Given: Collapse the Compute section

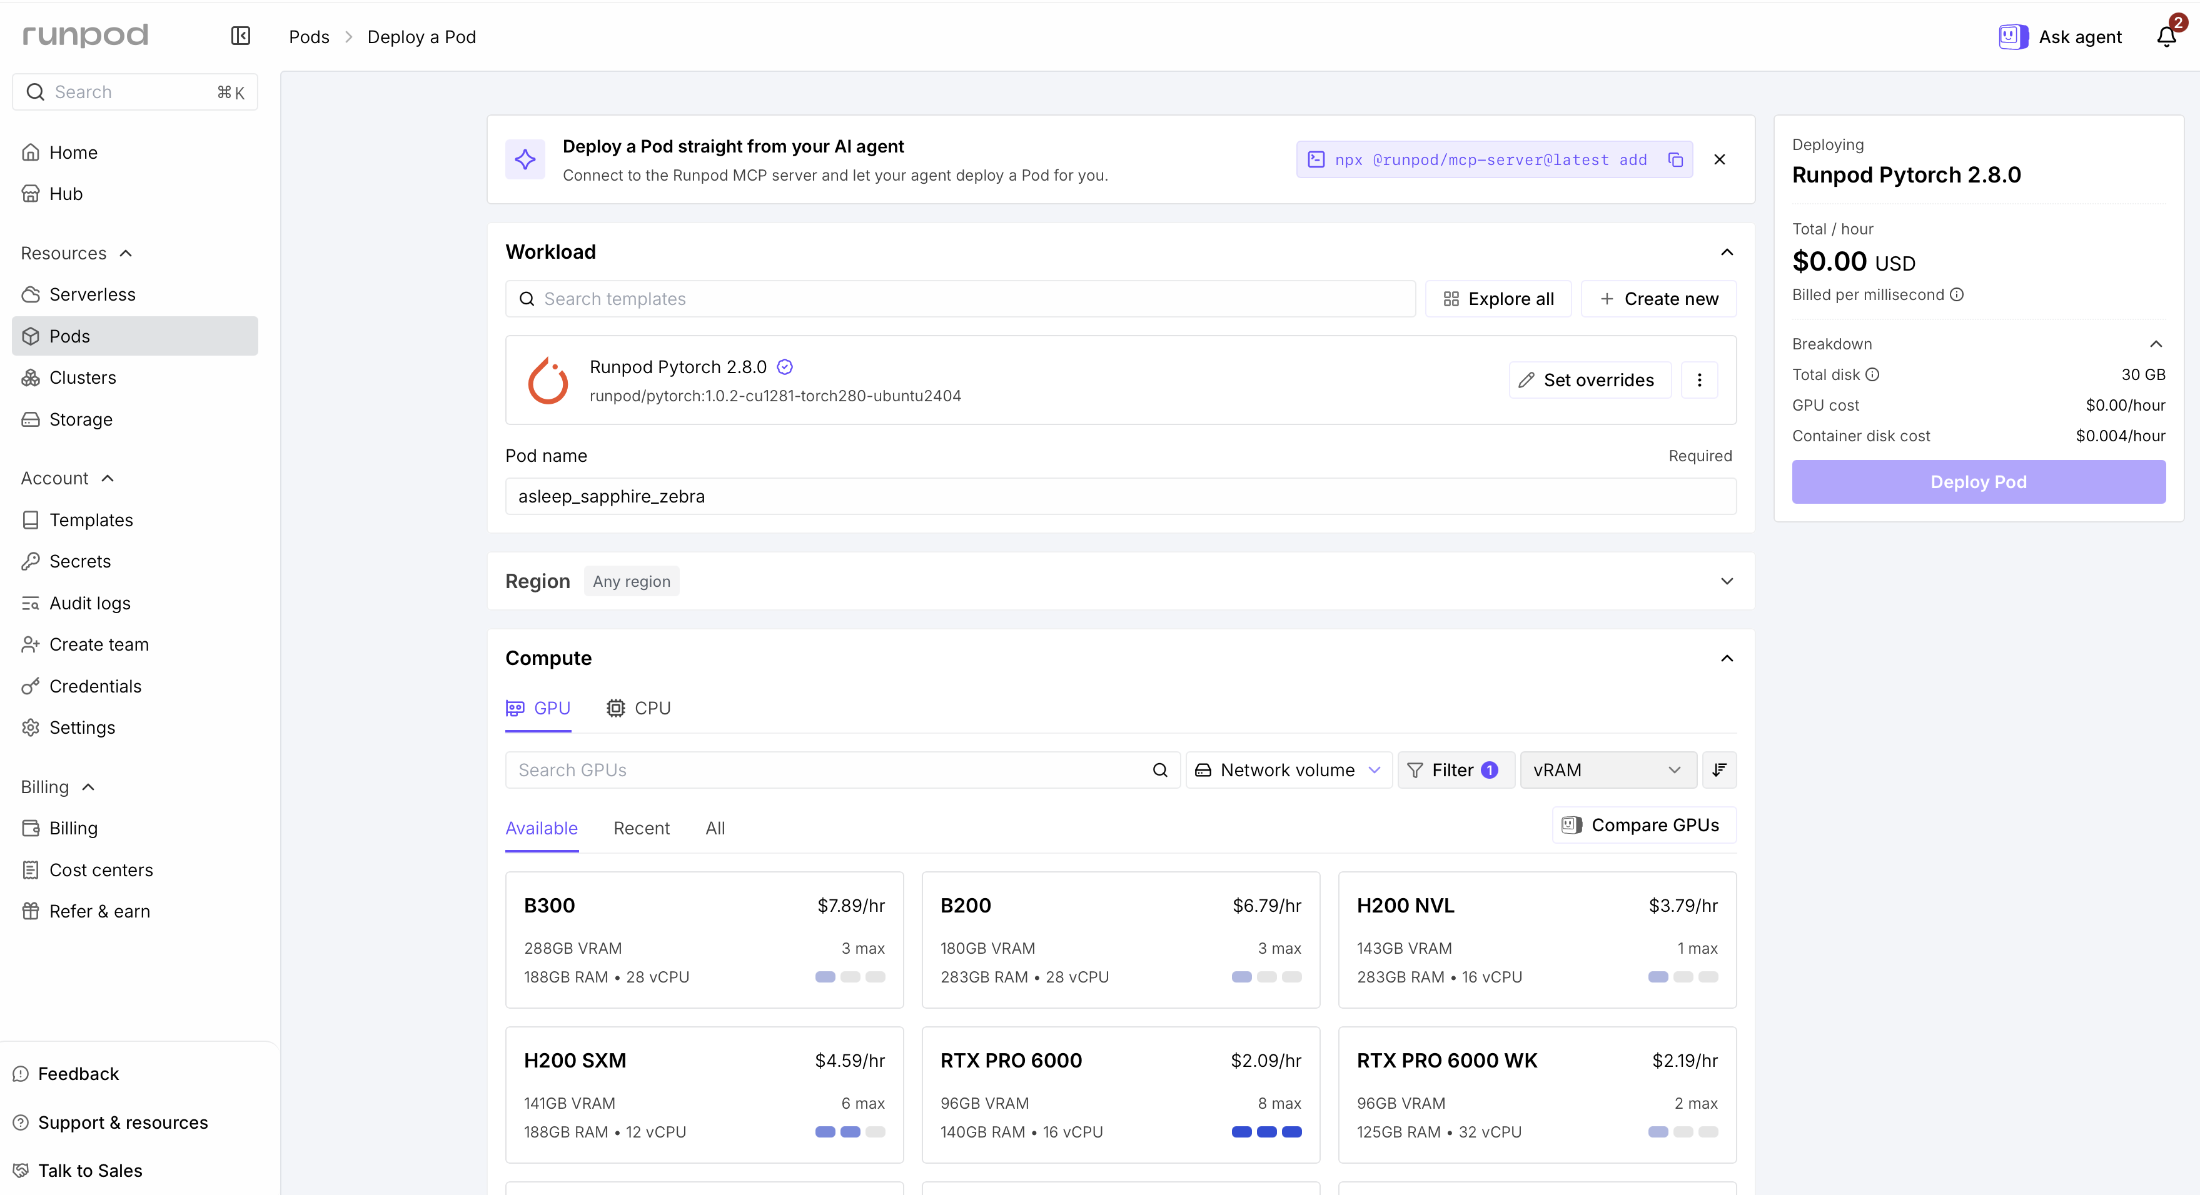Looking at the screenshot, I should (x=1727, y=658).
